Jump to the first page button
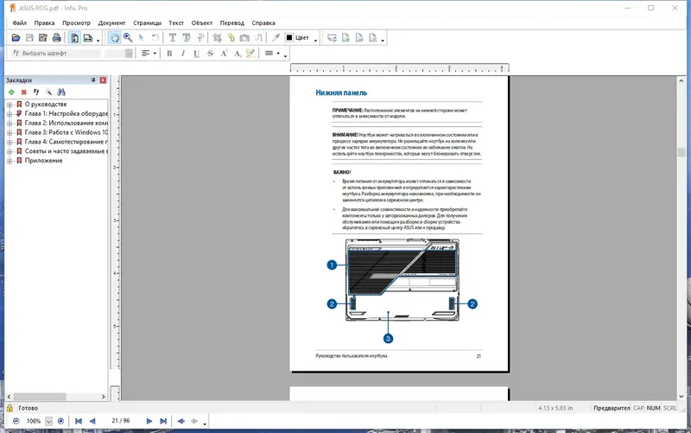This screenshot has width=691, height=433. (79, 421)
